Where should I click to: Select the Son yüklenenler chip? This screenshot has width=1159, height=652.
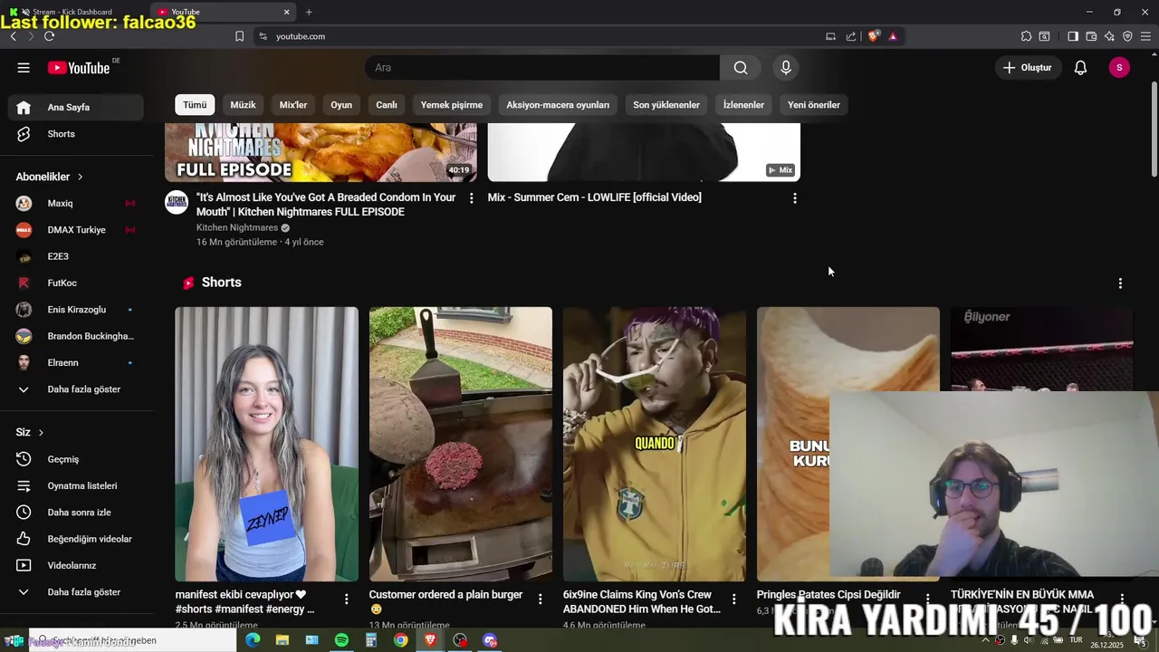coord(666,105)
